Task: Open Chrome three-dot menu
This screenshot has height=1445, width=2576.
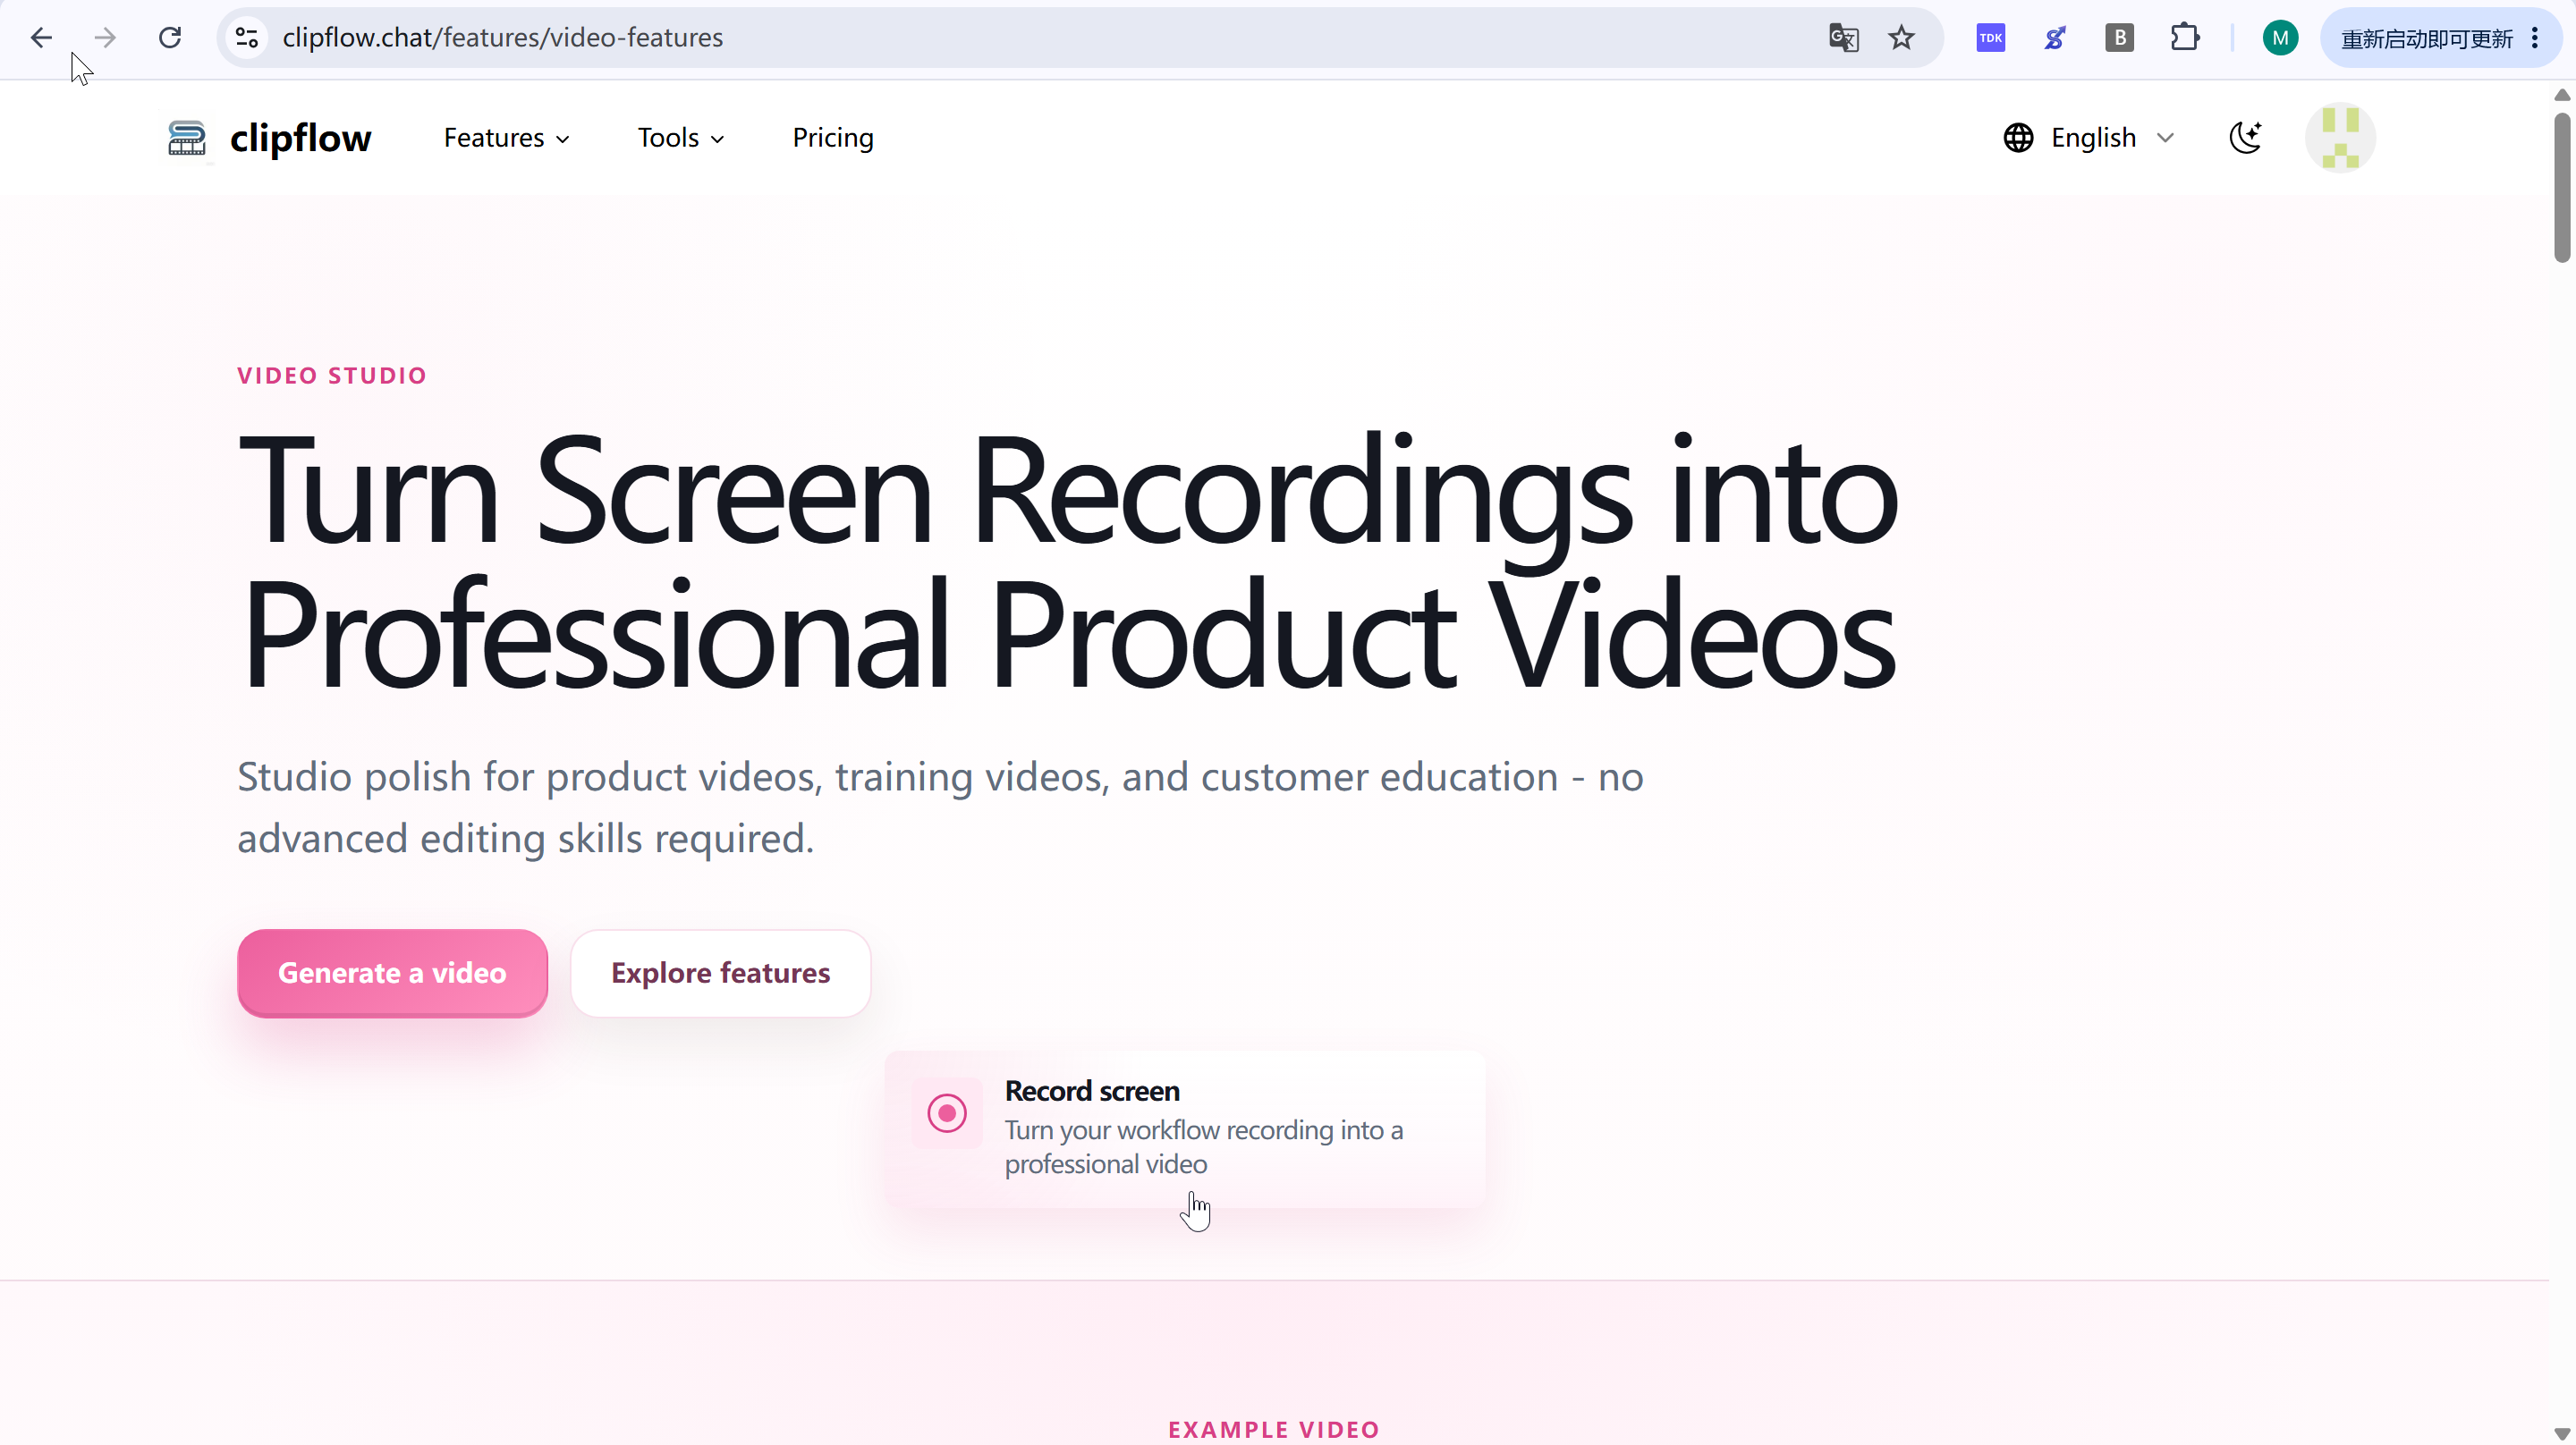Action: 2535,38
